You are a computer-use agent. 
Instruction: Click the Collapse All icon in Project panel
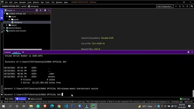pyautogui.click(x=40, y=10)
